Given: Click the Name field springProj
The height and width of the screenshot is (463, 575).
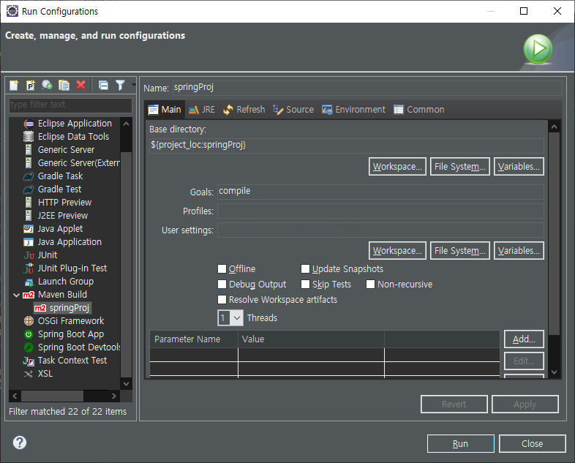Looking at the screenshot, I should coord(367,88).
